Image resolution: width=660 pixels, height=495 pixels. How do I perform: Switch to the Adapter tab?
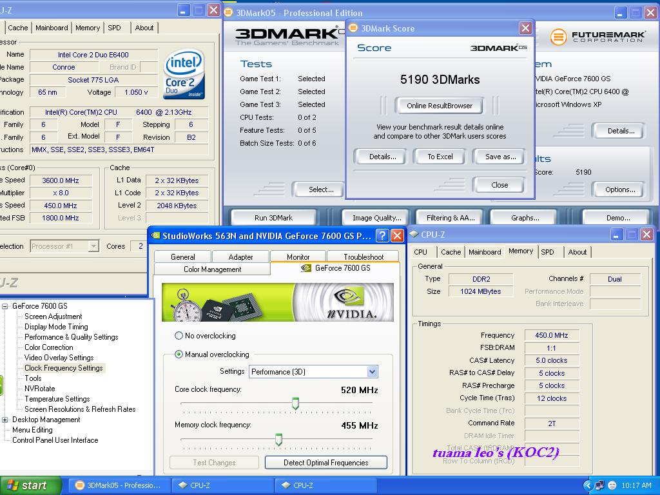(241, 257)
